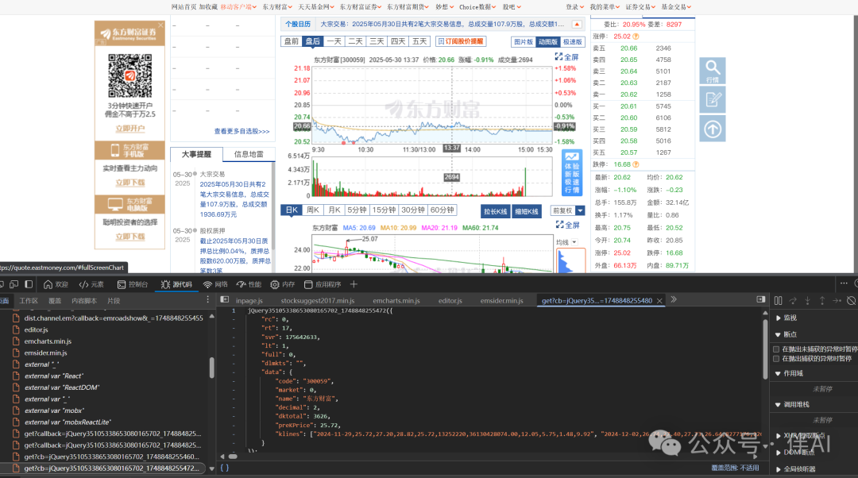This screenshot has height=478, width=858.
Task: Toggle the navigator sidebar icon in sources editor
Action: click(x=224, y=299)
